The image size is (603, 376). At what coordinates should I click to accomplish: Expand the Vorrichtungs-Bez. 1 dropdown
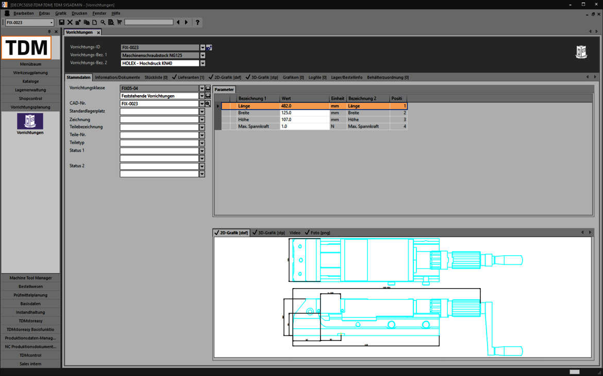[x=203, y=55]
